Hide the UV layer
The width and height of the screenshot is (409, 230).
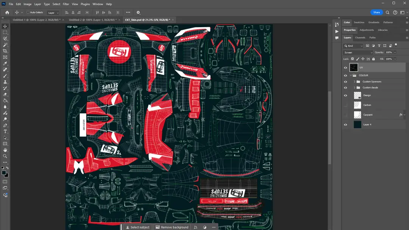(345, 67)
